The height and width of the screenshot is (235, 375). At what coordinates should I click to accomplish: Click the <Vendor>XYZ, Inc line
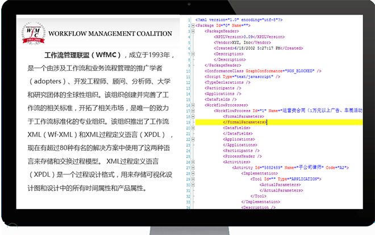242,42
